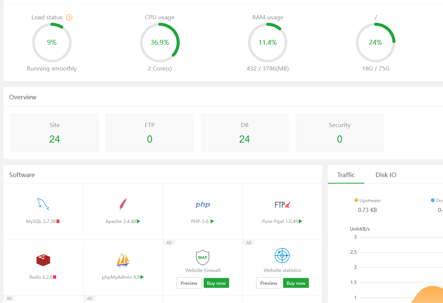Click Apache green running status arrow
Image resolution: width=443 pixels, height=303 pixels.
click(x=138, y=221)
